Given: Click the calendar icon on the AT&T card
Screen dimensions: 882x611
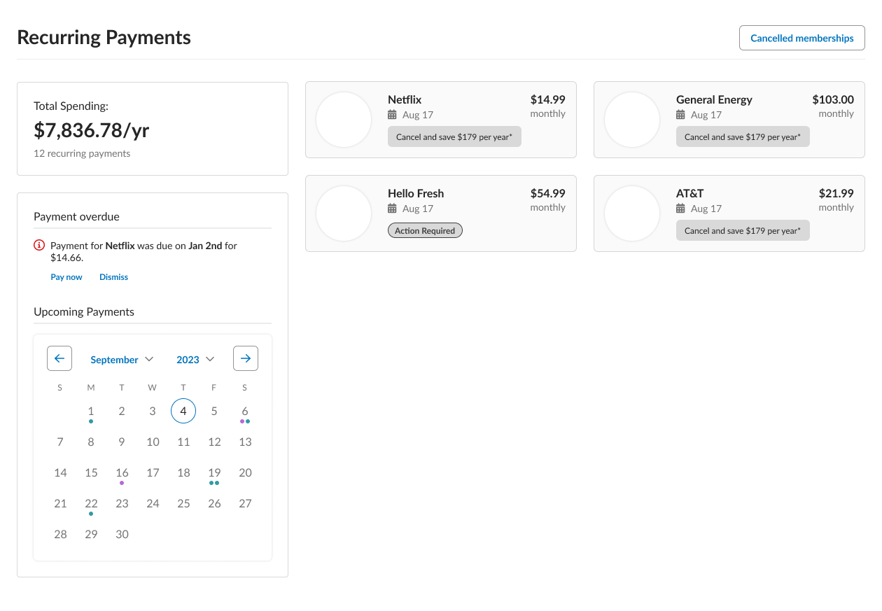Looking at the screenshot, I should pyautogui.click(x=681, y=209).
